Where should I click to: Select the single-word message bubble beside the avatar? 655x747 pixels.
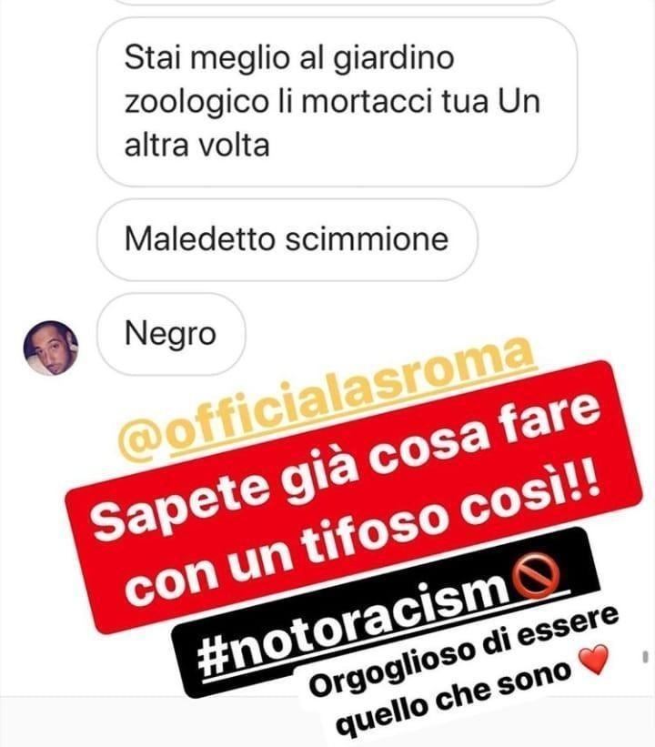click(x=171, y=334)
